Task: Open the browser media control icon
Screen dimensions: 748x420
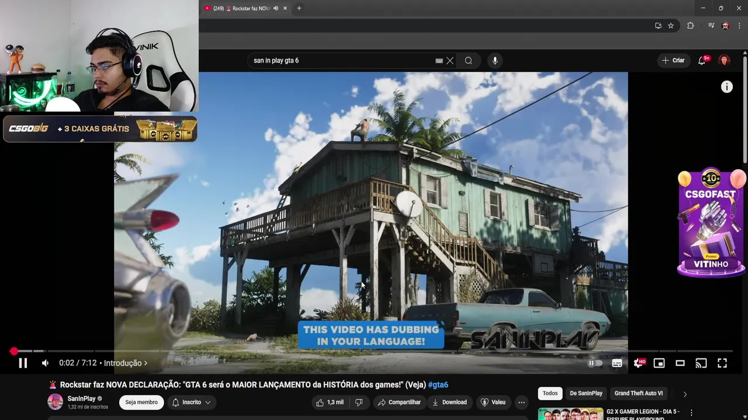Action: [711, 26]
